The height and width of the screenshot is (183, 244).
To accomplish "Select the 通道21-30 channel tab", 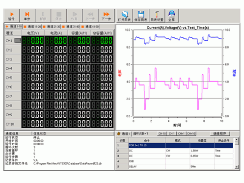I will 52,26.
